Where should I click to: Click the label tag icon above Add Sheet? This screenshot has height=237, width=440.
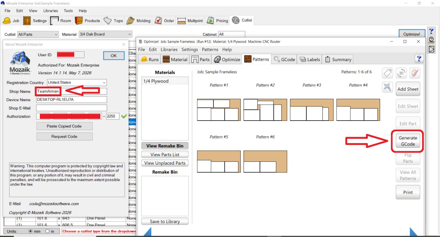pyautogui.click(x=388, y=73)
